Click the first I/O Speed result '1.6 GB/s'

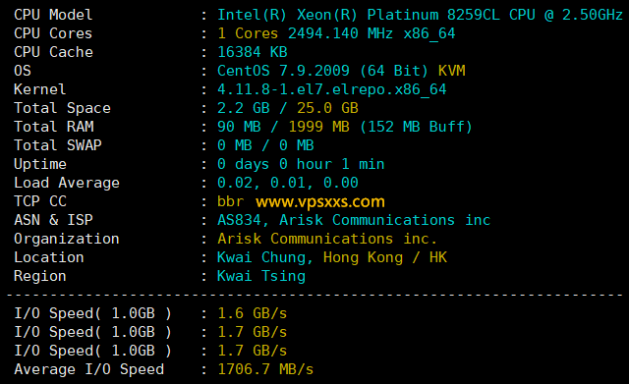[x=253, y=313]
